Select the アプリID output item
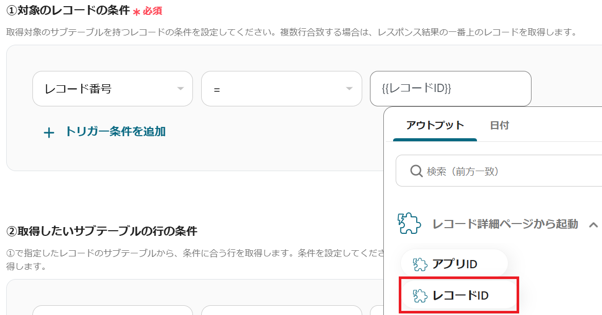This screenshot has width=602, height=315. point(454,264)
